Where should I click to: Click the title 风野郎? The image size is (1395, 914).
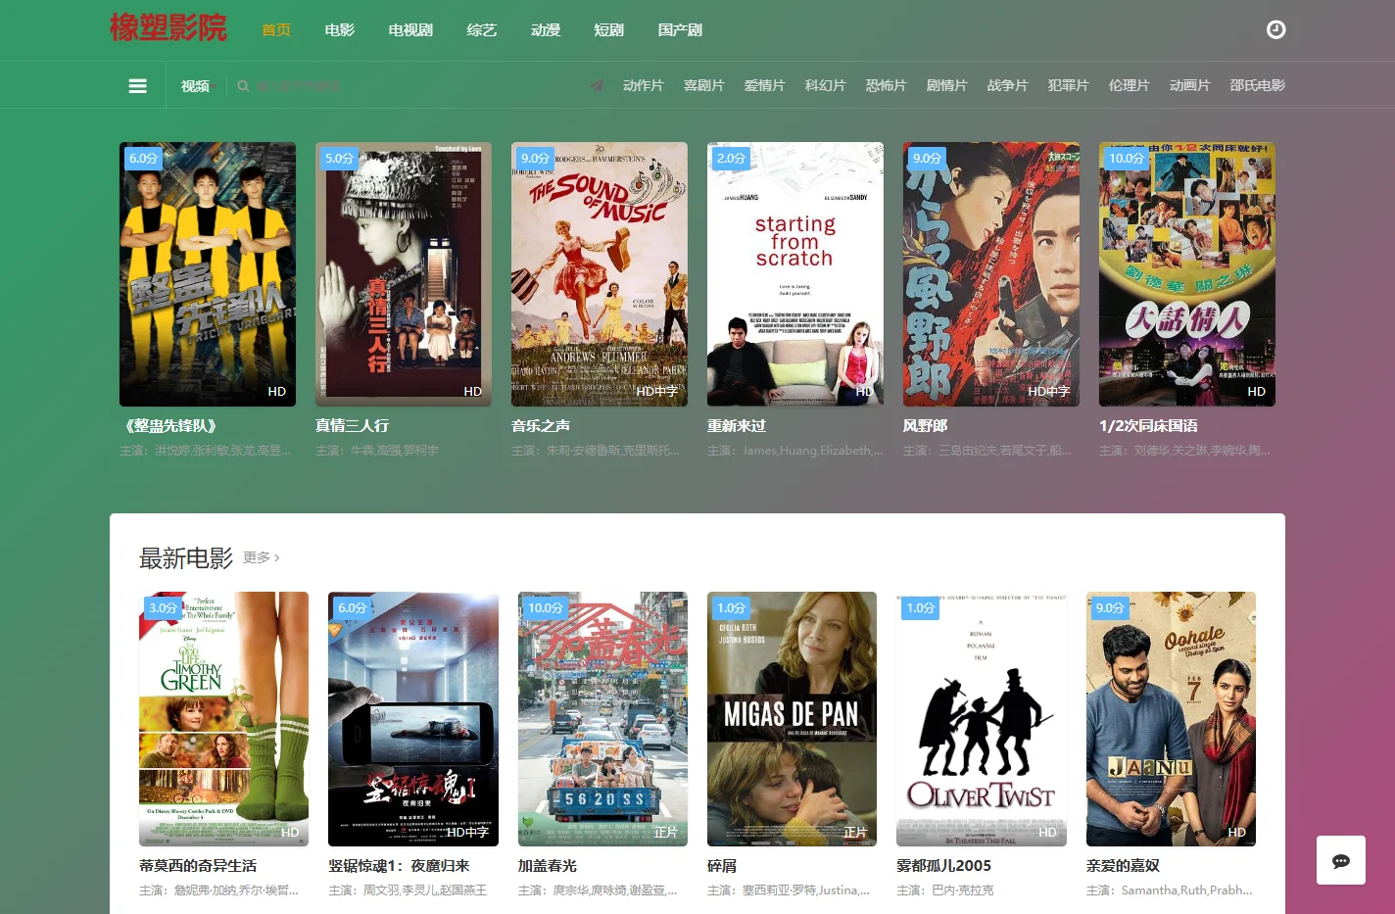pos(925,426)
